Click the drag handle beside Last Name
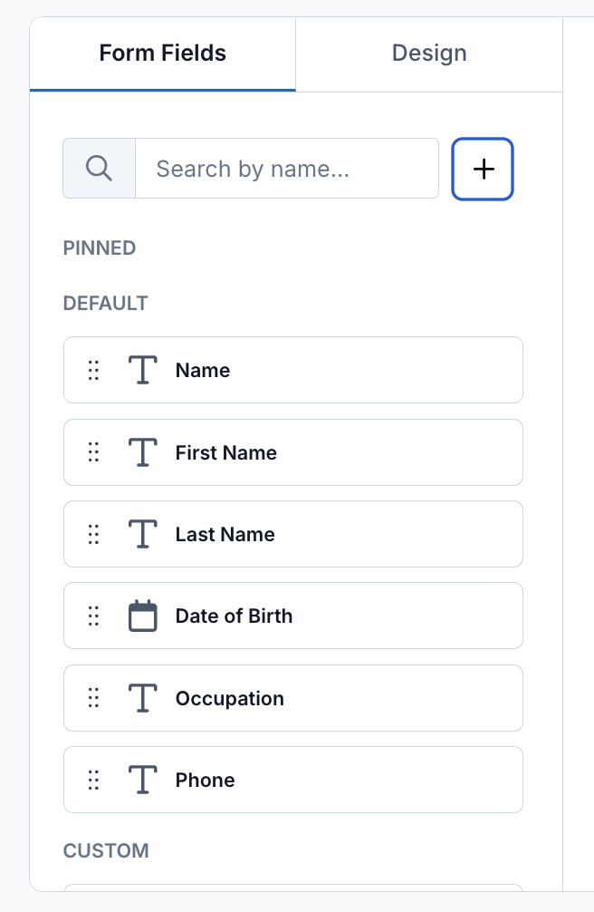This screenshot has height=912, width=594. (93, 534)
